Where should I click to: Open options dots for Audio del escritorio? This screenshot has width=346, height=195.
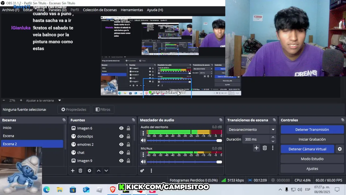pyautogui.click(x=143, y=133)
